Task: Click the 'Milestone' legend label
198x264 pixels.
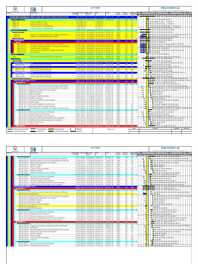Action: pos(79,129)
